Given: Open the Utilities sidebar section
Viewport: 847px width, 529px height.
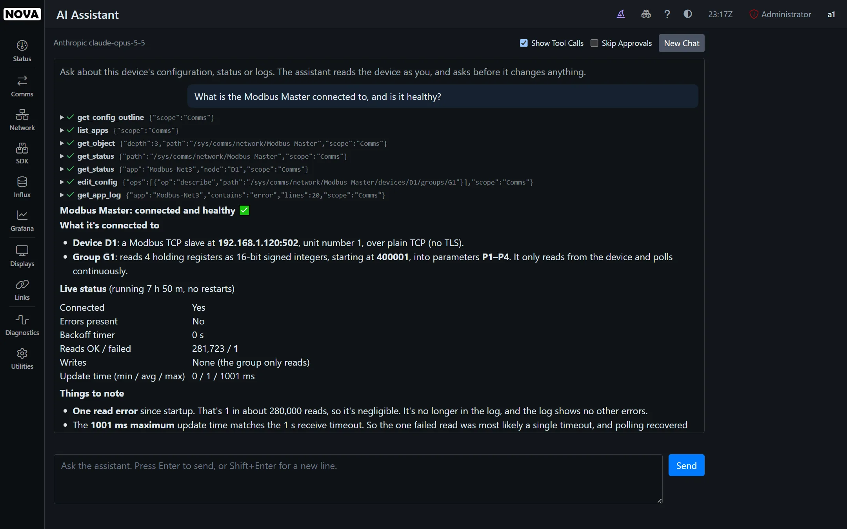Looking at the screenshot, I should coord(22,359).
